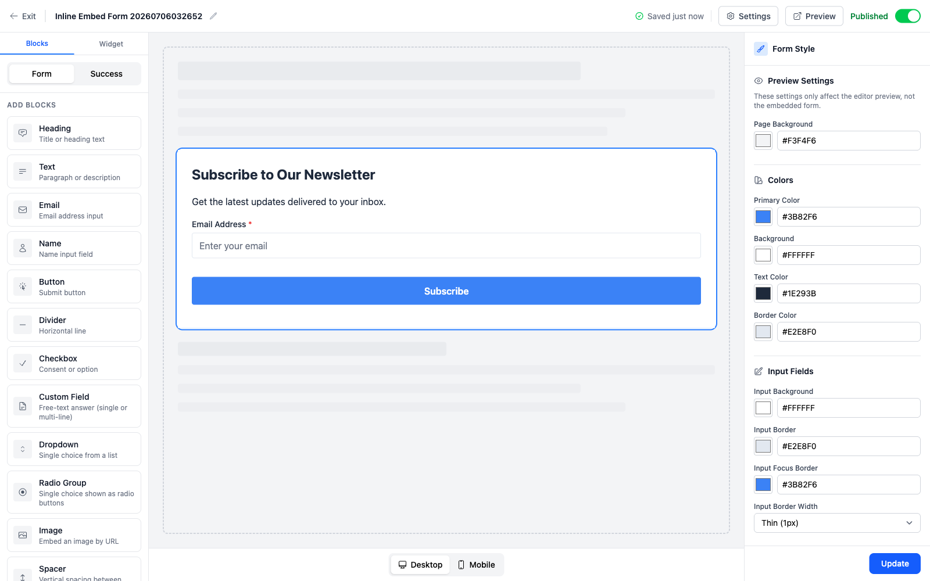This screenshot has height=581, width=930.
Task: Click the Text block paragraph icon
Action: click(23, 171)
